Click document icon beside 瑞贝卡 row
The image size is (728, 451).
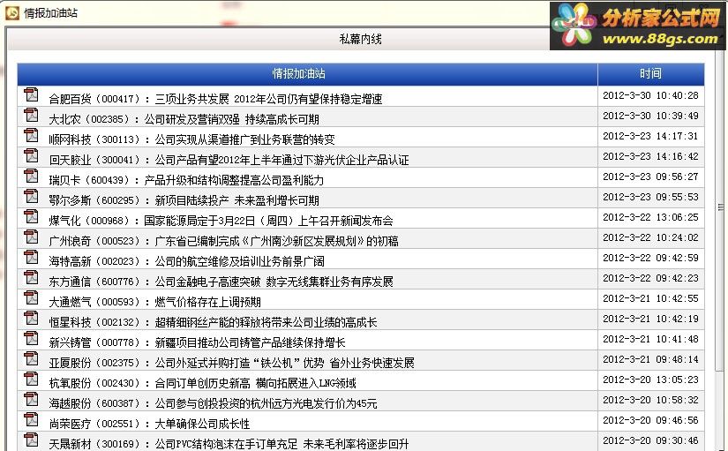(x=31, y=176)
